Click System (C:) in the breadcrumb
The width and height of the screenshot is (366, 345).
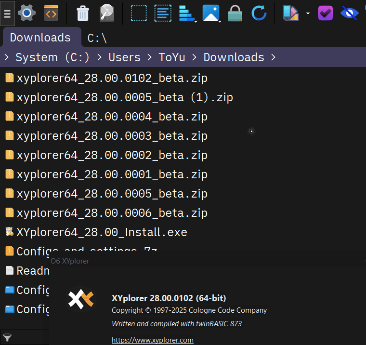(x=52, y=57)
